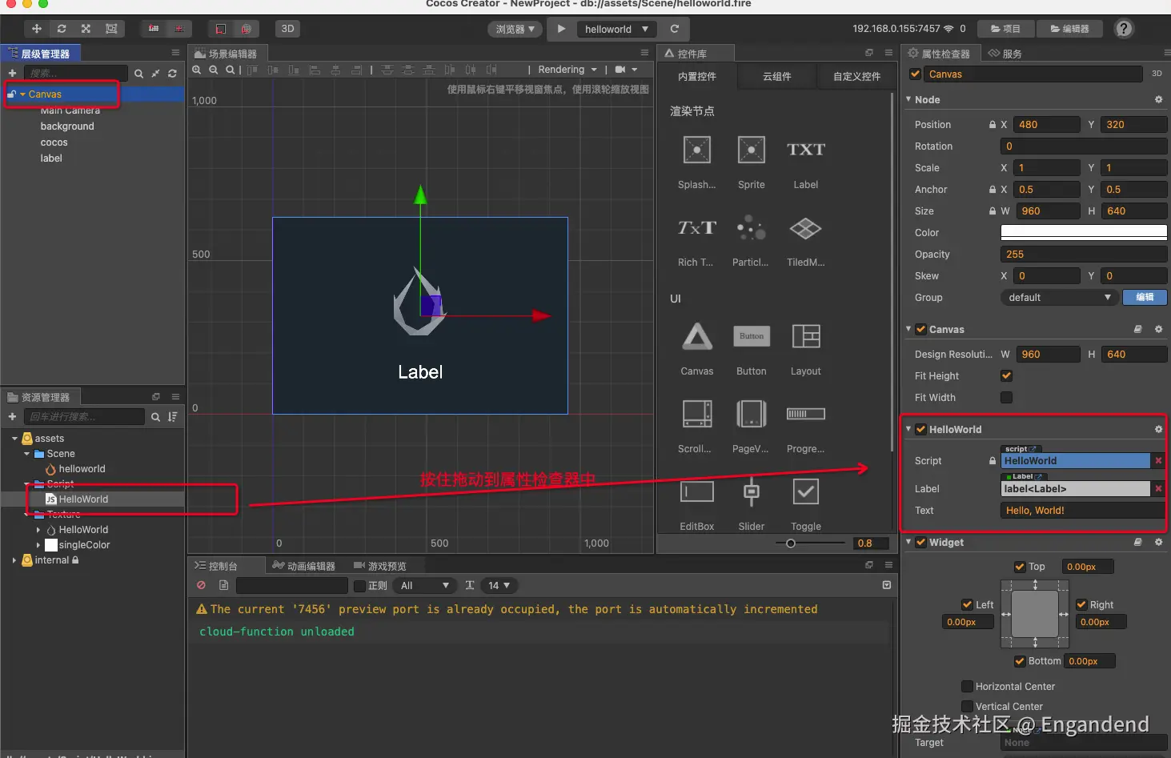
Task: Zoom out the scene editor view
Action: 214,70
